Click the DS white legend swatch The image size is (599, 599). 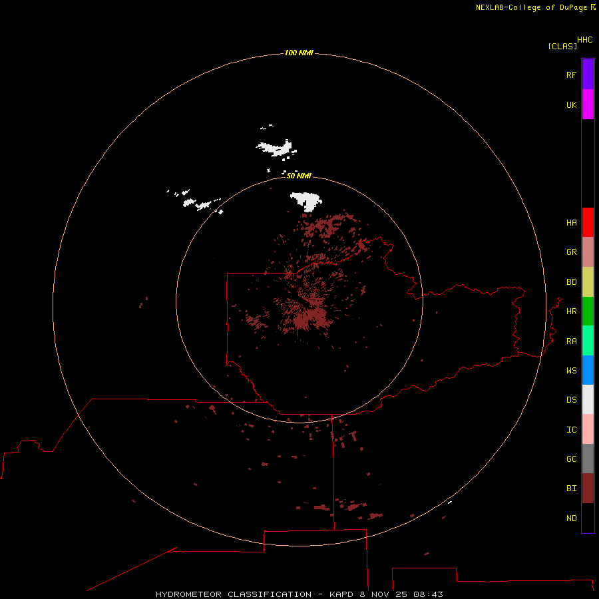click(x=588, y=399)
